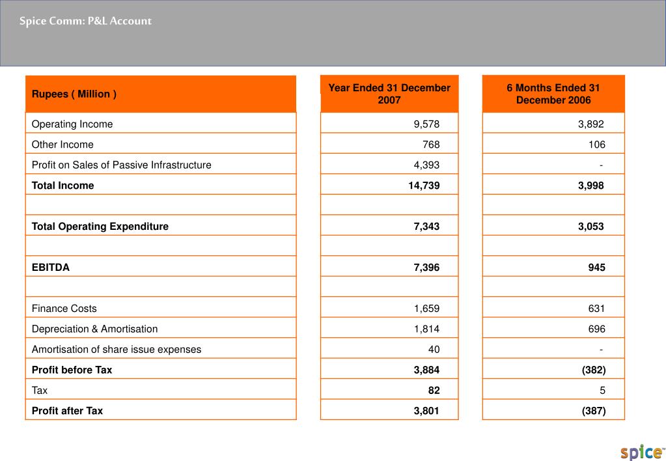Select the 7,396 EBITDA value
Image resolution: width=666 pixels, height=461 pixels.
[426, 267]
